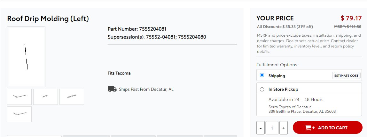Select the Shipping fulfillment radio button
367x137 pixels.
pos(262,75)
